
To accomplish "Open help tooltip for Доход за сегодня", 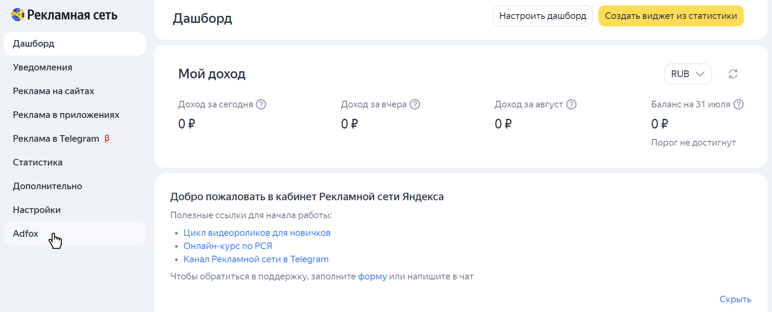I will (x=261, y=104).
